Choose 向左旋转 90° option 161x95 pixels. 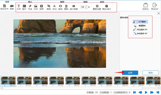click(x=140, y=29)
